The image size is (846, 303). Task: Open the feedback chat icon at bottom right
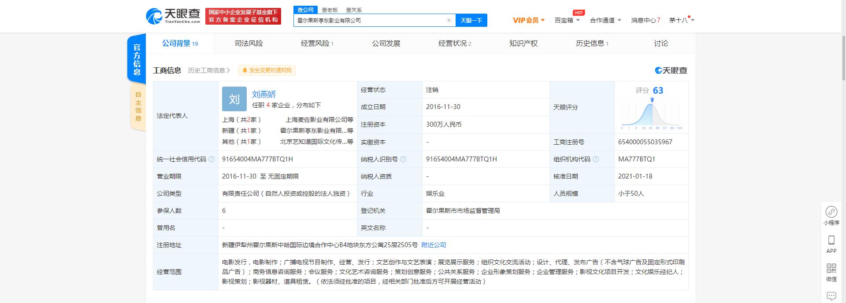[x=831, y=296]
